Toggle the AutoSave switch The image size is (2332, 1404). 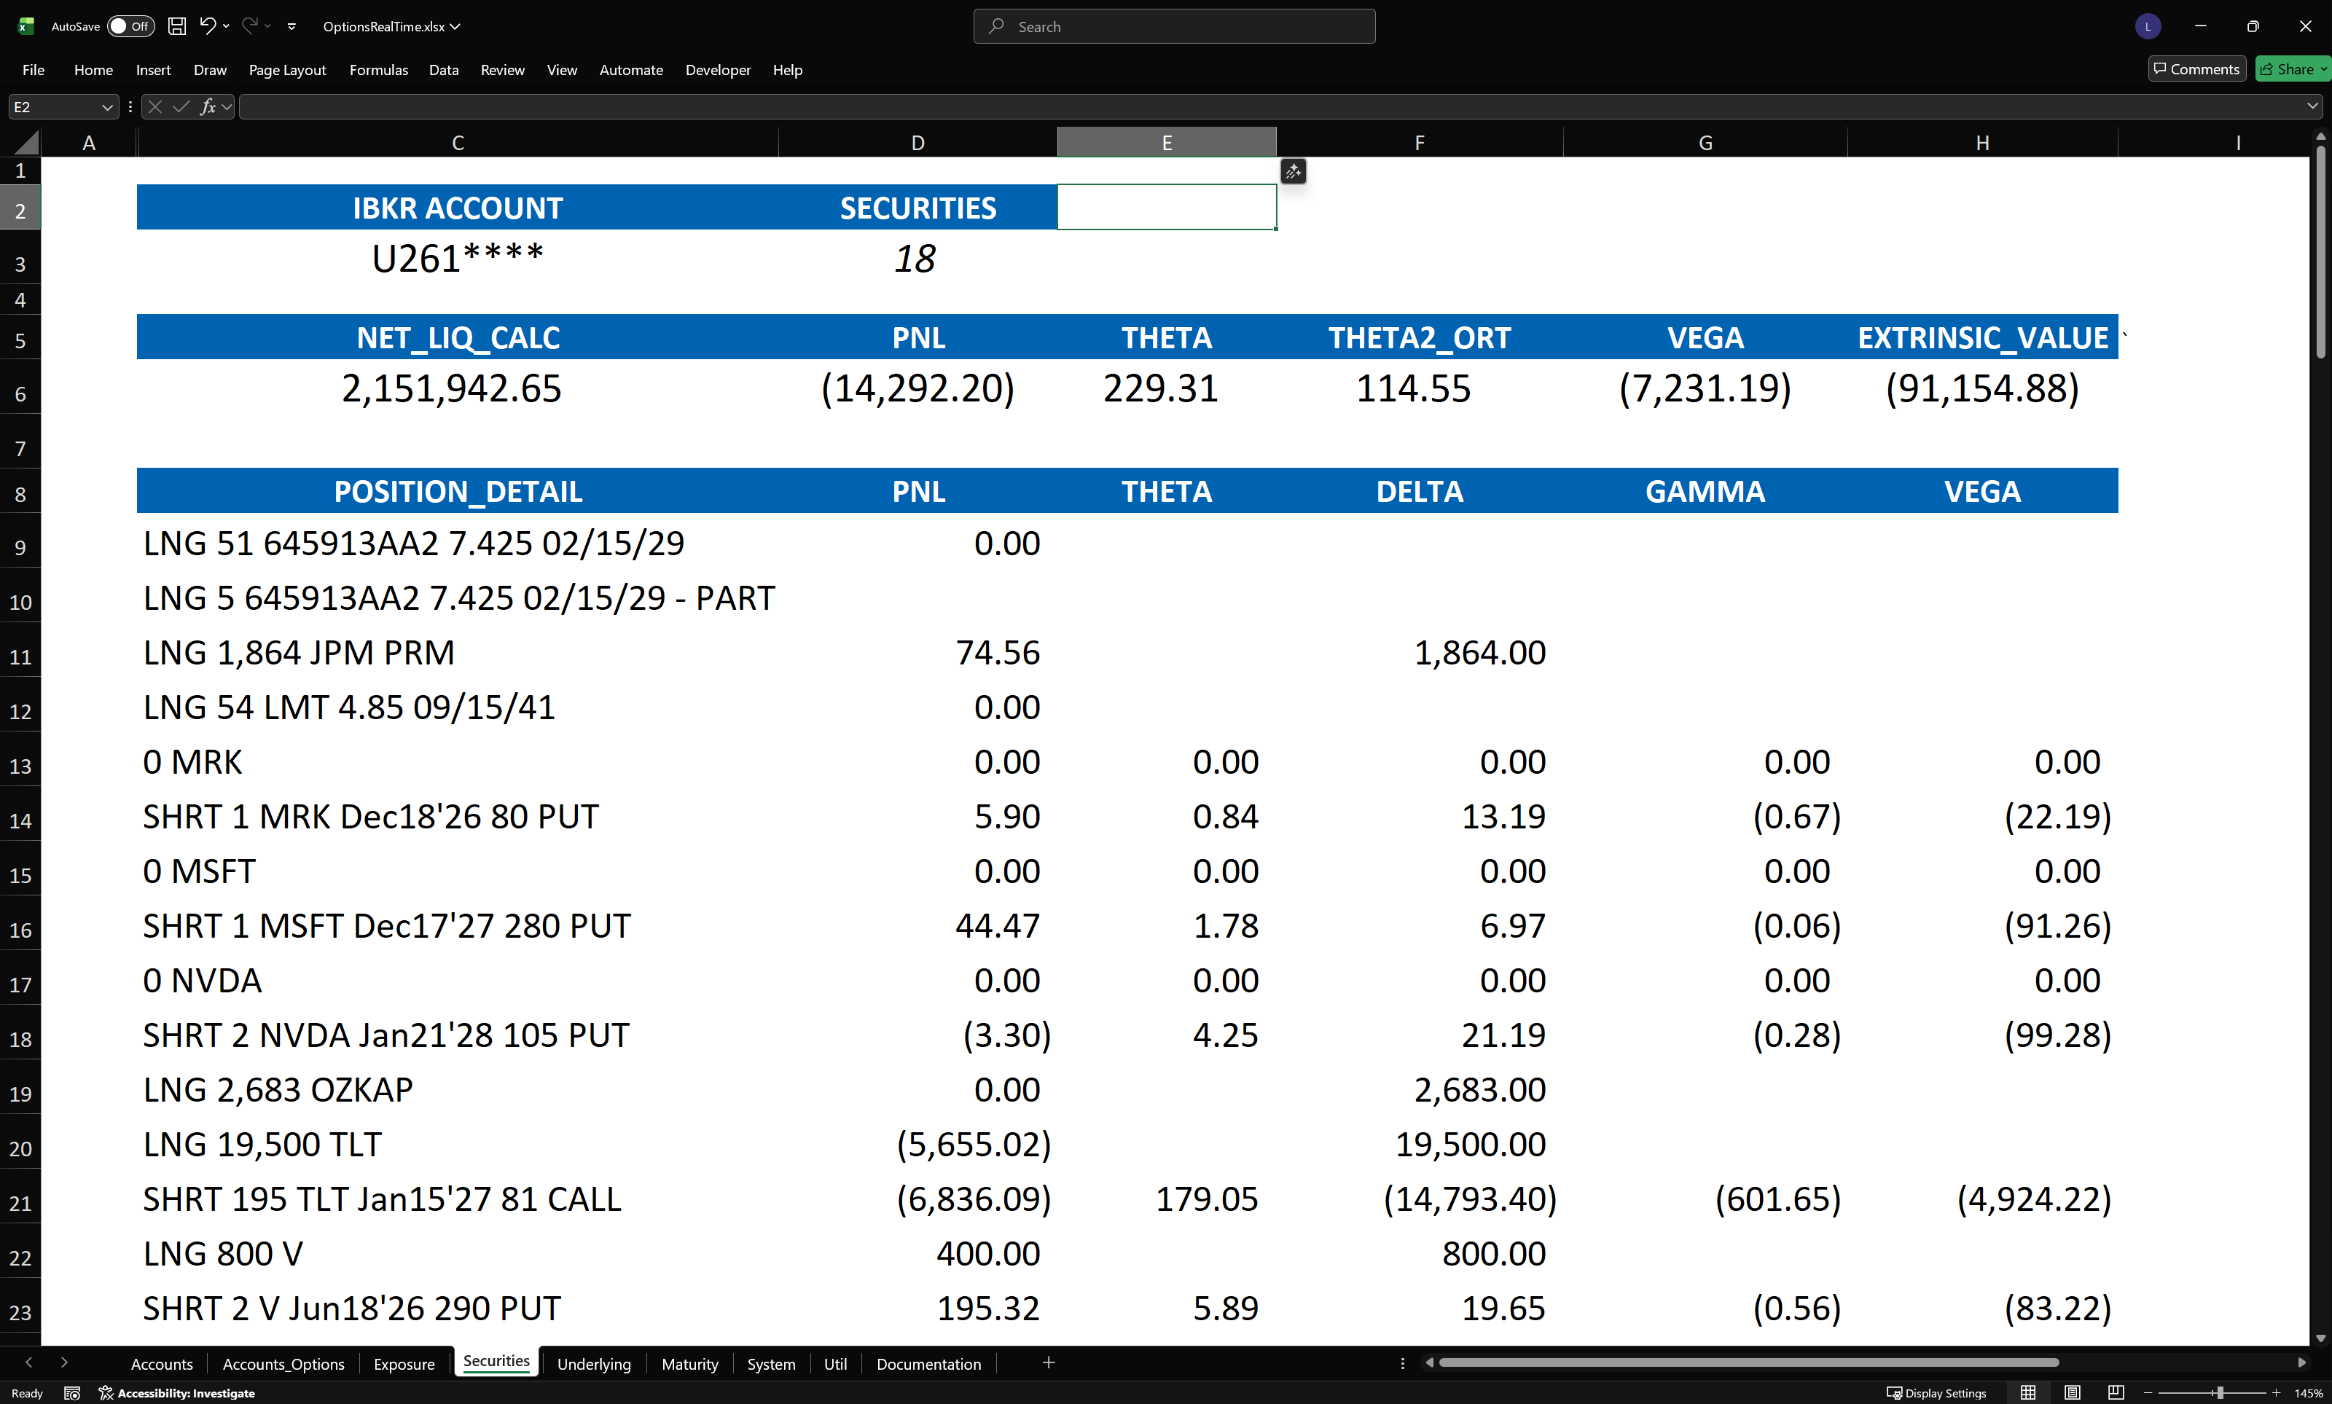pyautogui.click(x=129, y=26)
